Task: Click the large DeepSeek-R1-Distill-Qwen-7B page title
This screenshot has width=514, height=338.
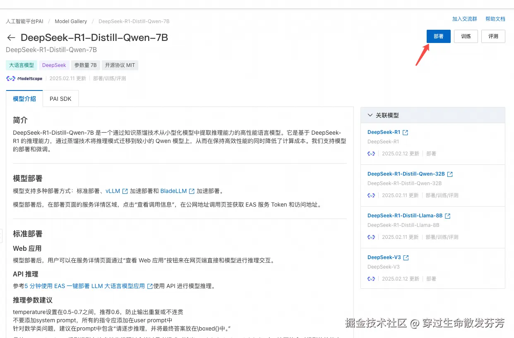Action: pyautogui.click(x=94, y=38)
